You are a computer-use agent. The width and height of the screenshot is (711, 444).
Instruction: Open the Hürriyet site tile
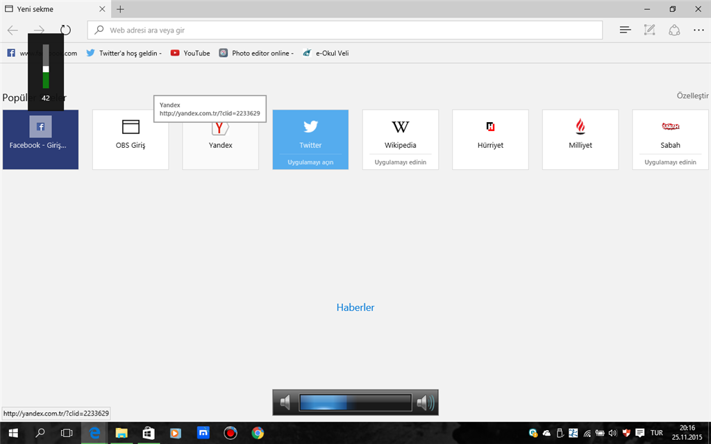pos(490,139)
